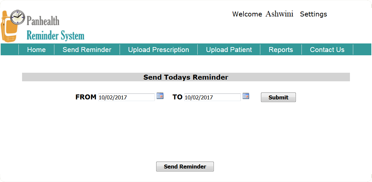
Task: Navigate to the Reports menu
Action: 281,50
